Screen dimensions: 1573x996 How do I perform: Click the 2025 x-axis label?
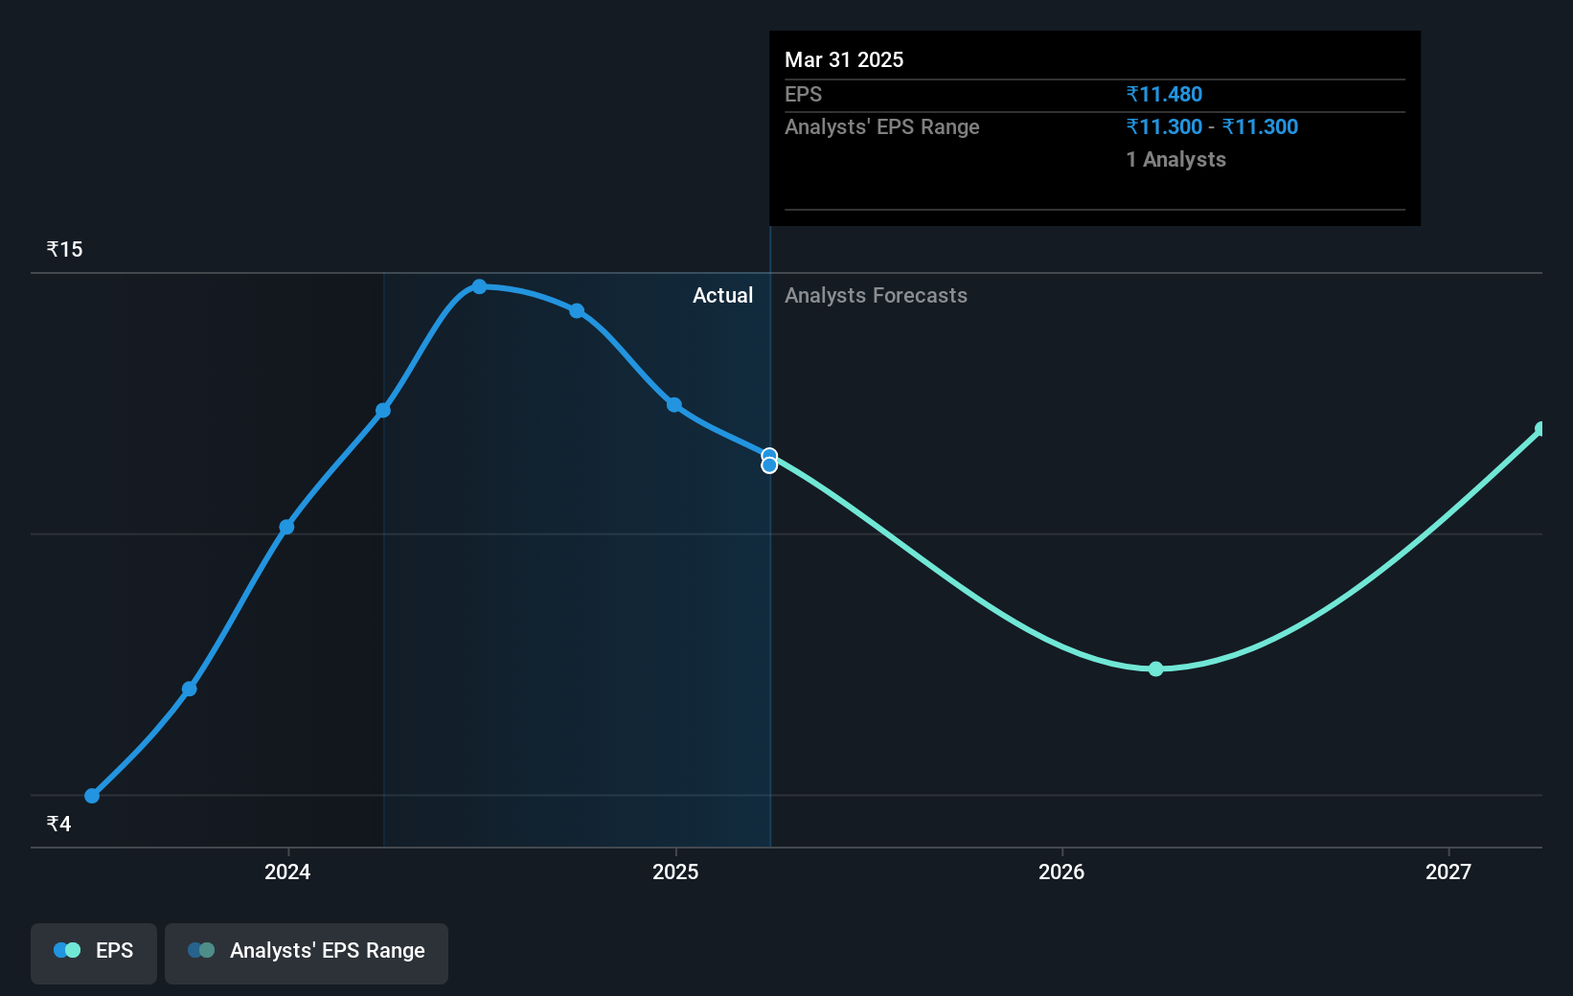coord(675,871)
